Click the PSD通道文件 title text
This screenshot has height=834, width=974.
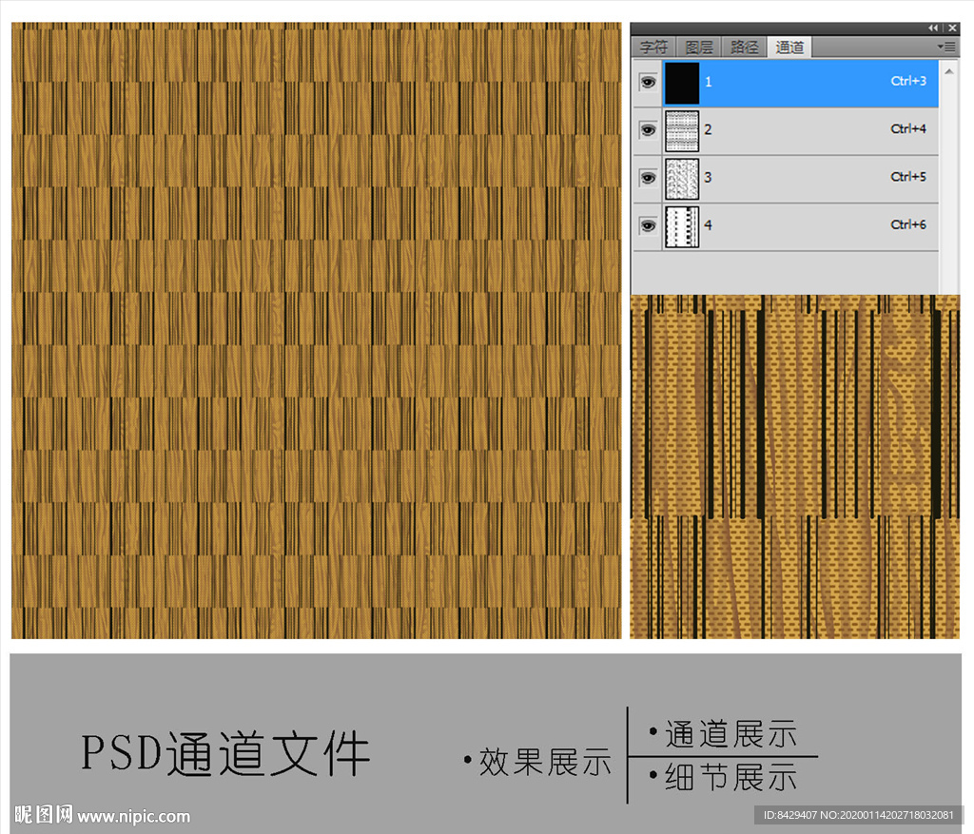click(226, 754)
